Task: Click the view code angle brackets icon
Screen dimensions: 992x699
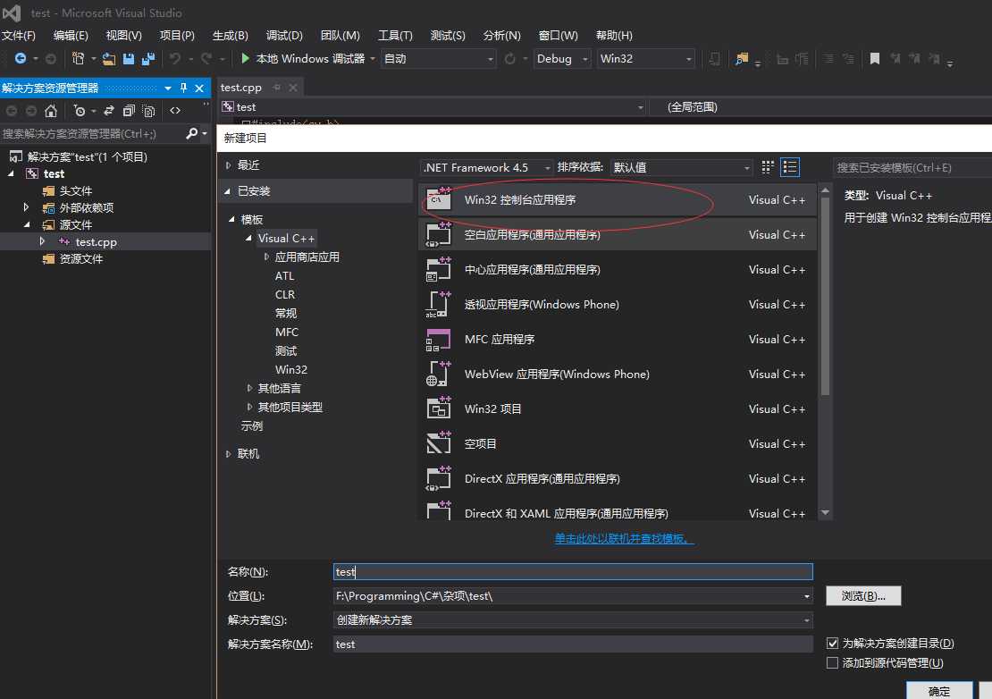Action: pyautogui.click(x=175, y=111)
